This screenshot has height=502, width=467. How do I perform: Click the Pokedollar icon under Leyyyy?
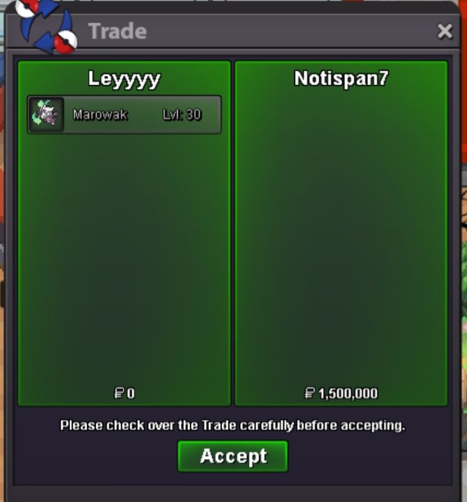(x=119, y=393)
